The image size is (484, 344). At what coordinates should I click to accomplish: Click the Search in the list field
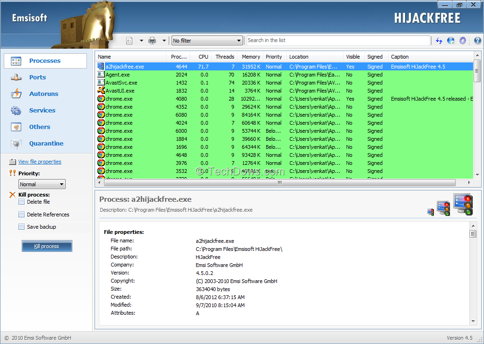tap(338, 41)
